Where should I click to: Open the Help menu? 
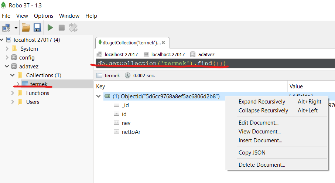[91, 16]
